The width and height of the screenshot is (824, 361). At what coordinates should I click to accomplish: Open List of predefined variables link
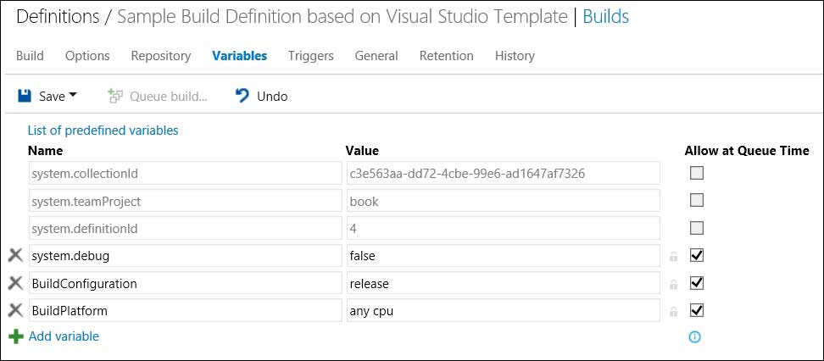pos(103,131)
